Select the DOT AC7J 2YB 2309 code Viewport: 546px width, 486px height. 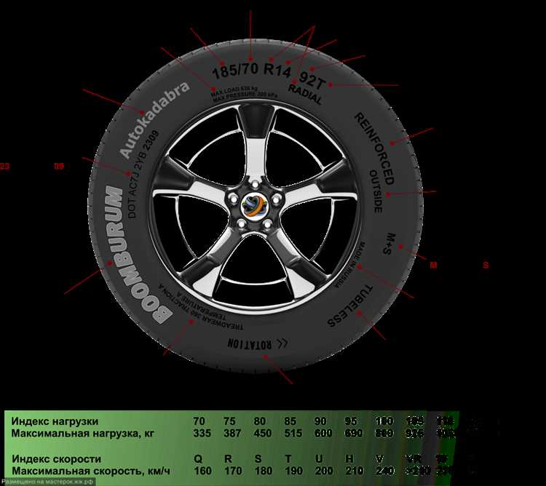click(143, 174)
